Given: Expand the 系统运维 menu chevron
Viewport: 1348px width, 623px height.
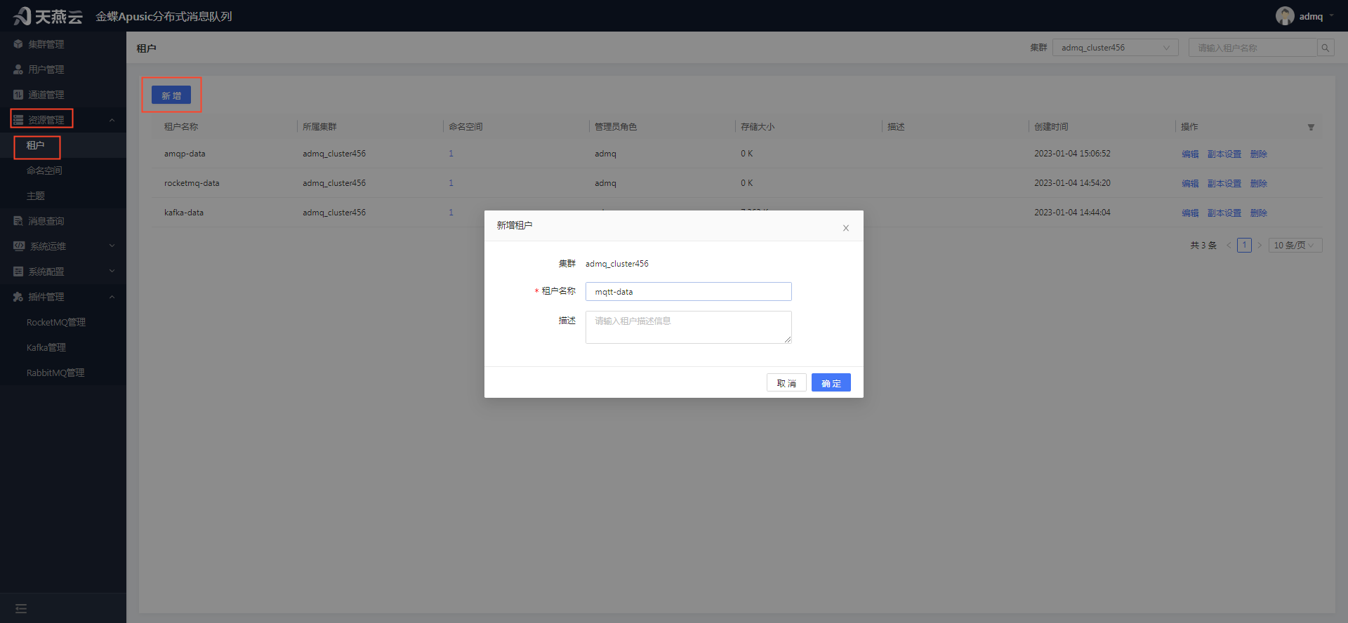Looking at the screenshot, I should coord(112,246).
